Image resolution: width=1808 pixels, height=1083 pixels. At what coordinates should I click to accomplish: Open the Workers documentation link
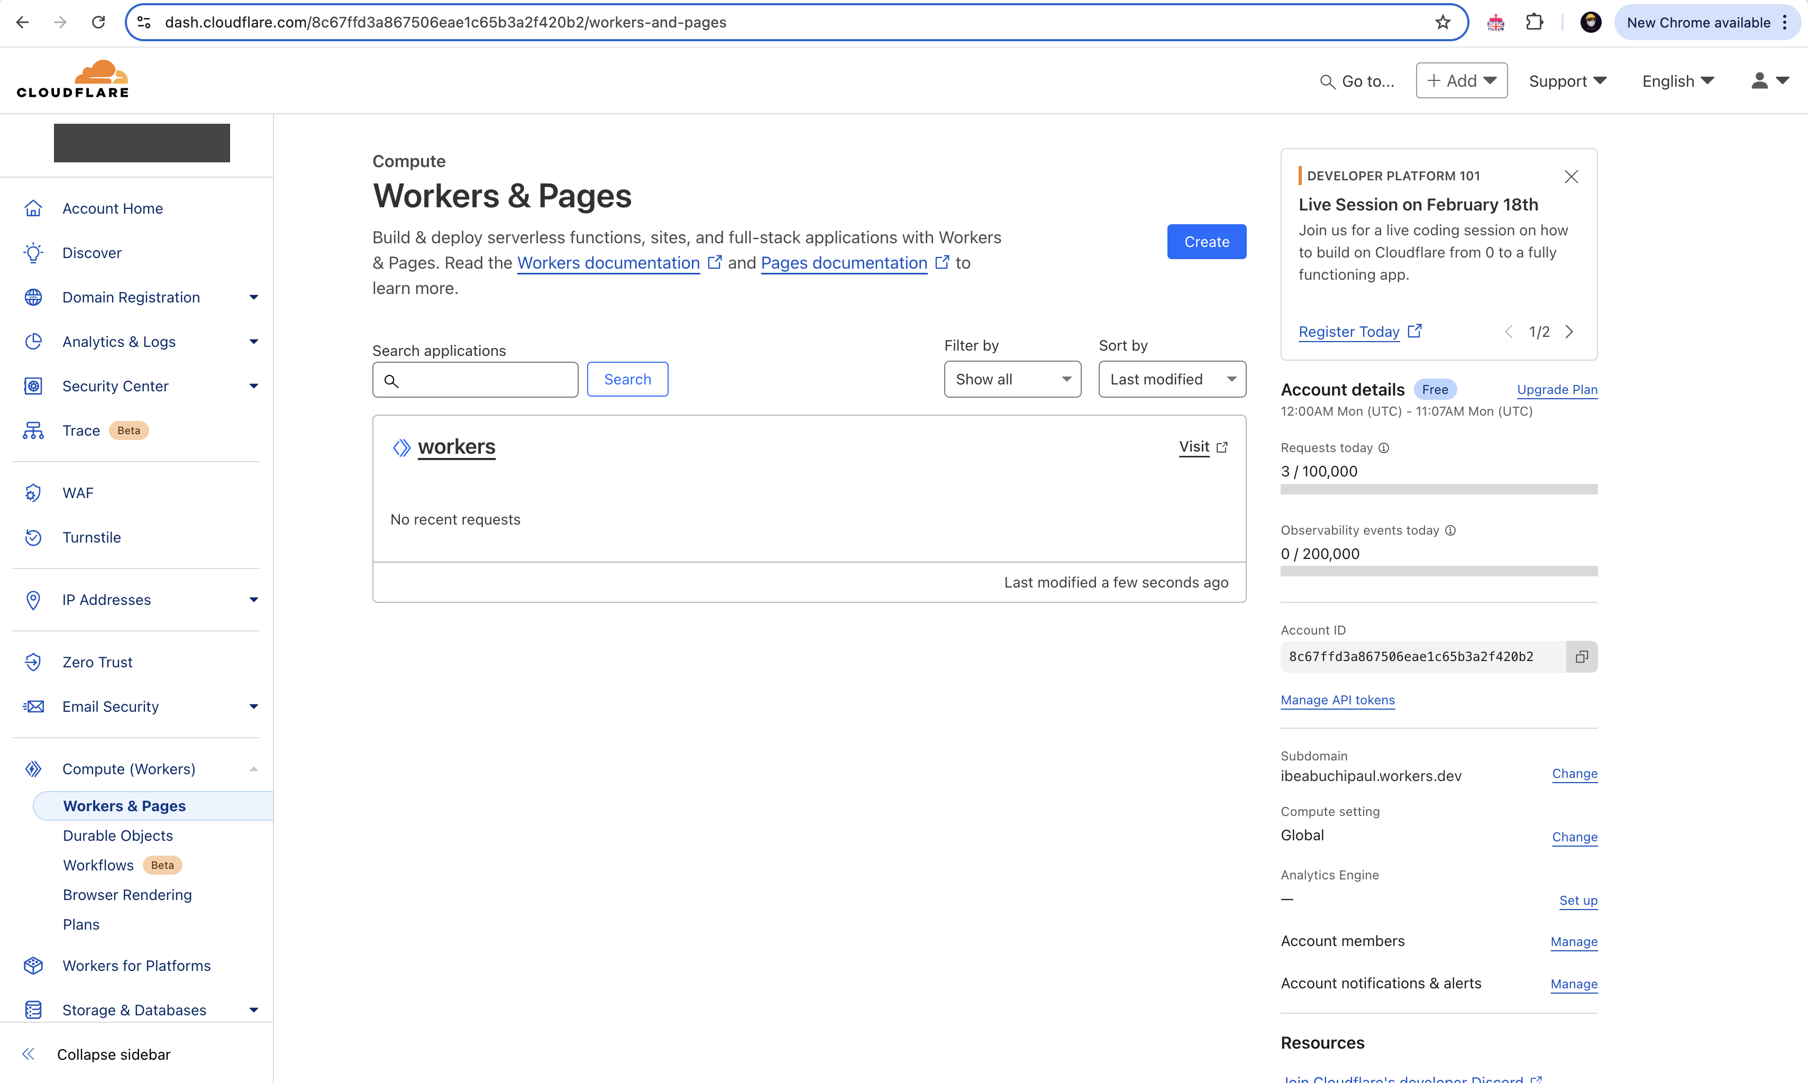(608, 263)
